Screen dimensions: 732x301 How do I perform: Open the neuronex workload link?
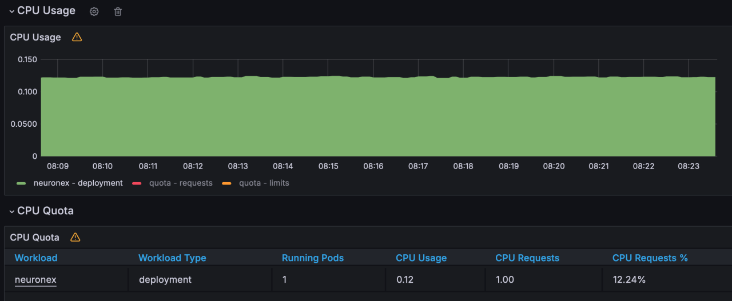tap(35, 280)
